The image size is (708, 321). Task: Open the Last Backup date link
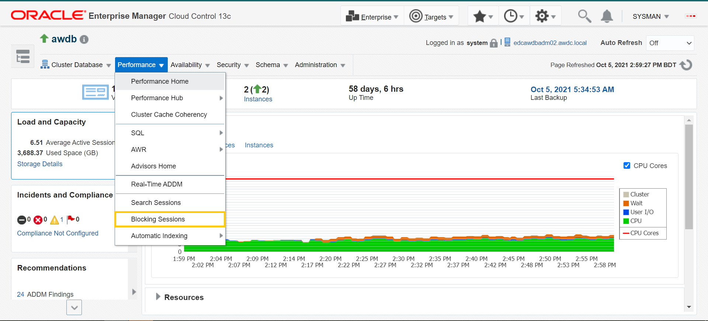tap(572, 90)
